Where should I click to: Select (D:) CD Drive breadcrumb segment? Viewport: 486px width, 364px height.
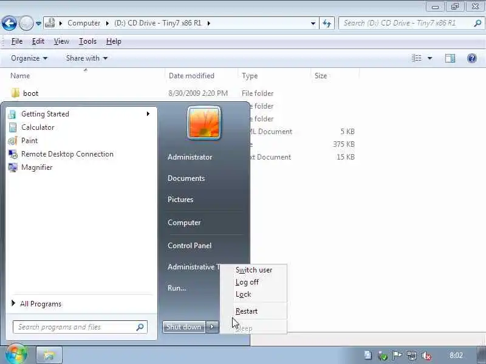click(x=157, y=23)
